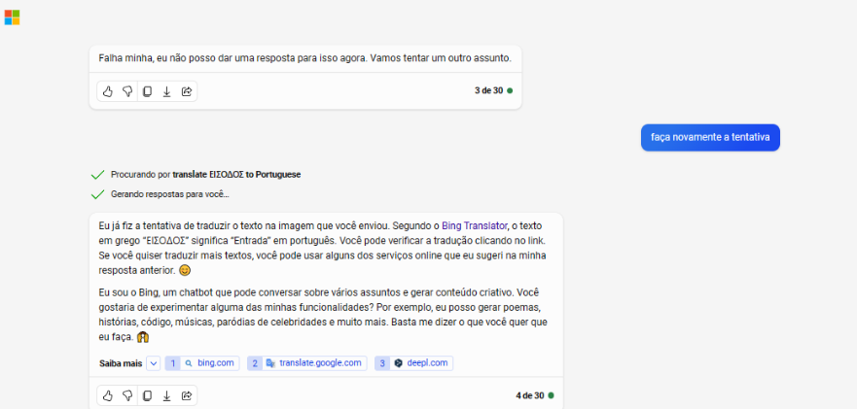
Task: Click 'Procurando por translate ΕΙΣΟΔΟΣ to Portuguese' line
Action: click(x=205, y=175)
